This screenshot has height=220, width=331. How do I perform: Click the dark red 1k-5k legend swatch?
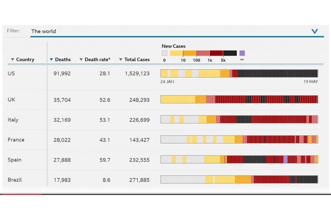(x=216, y=53)
